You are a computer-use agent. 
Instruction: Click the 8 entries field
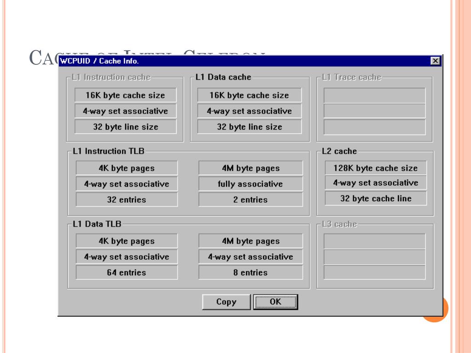(x=251, y=272)
